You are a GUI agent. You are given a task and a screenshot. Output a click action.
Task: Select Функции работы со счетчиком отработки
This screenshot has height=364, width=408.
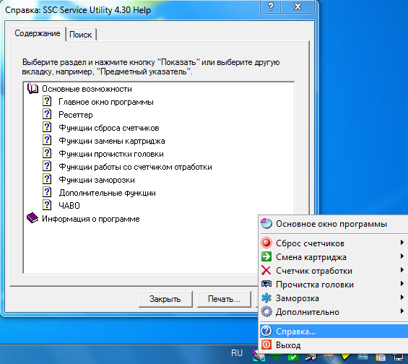tap(135, 167)
